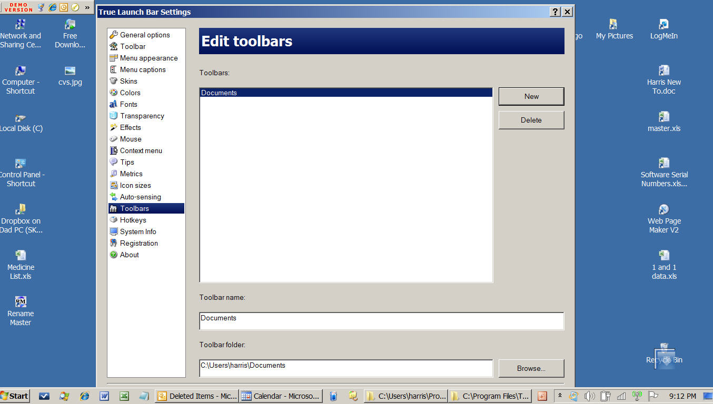Open the Skins settings page

[x=128, y=81]
